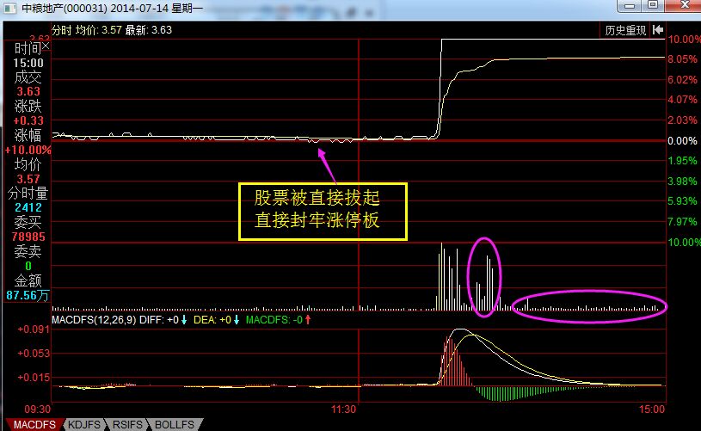Switch to the MACDFS indicator tab
The image size is (701, 431).
click(x=31, y=424)
